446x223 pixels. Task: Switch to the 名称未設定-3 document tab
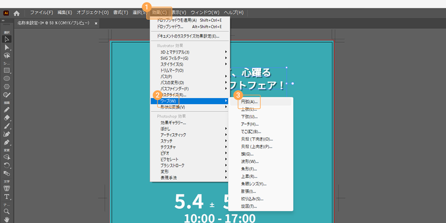[54, 23]
